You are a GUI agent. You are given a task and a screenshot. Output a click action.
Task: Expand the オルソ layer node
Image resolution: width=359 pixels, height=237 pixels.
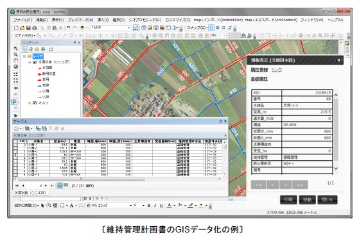pyautogui.click(x=30, y=103)
